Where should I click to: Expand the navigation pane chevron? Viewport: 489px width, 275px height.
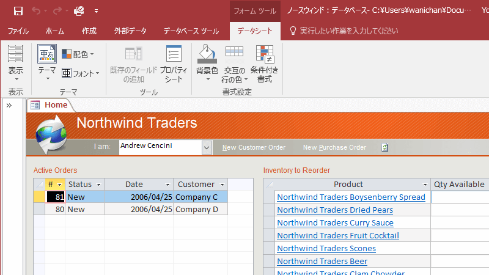coord(9,105)
